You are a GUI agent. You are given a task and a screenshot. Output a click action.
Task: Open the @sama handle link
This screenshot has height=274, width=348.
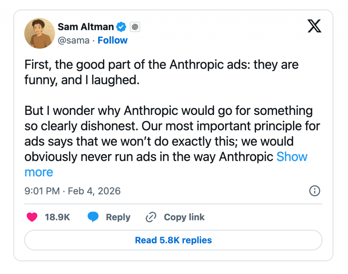click(73, 40)
